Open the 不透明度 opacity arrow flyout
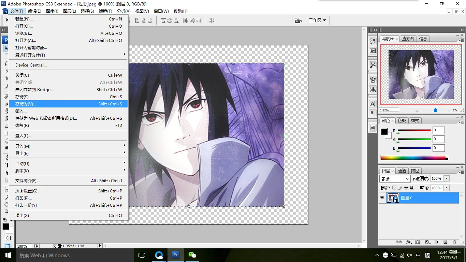 [x=446, y=178]
